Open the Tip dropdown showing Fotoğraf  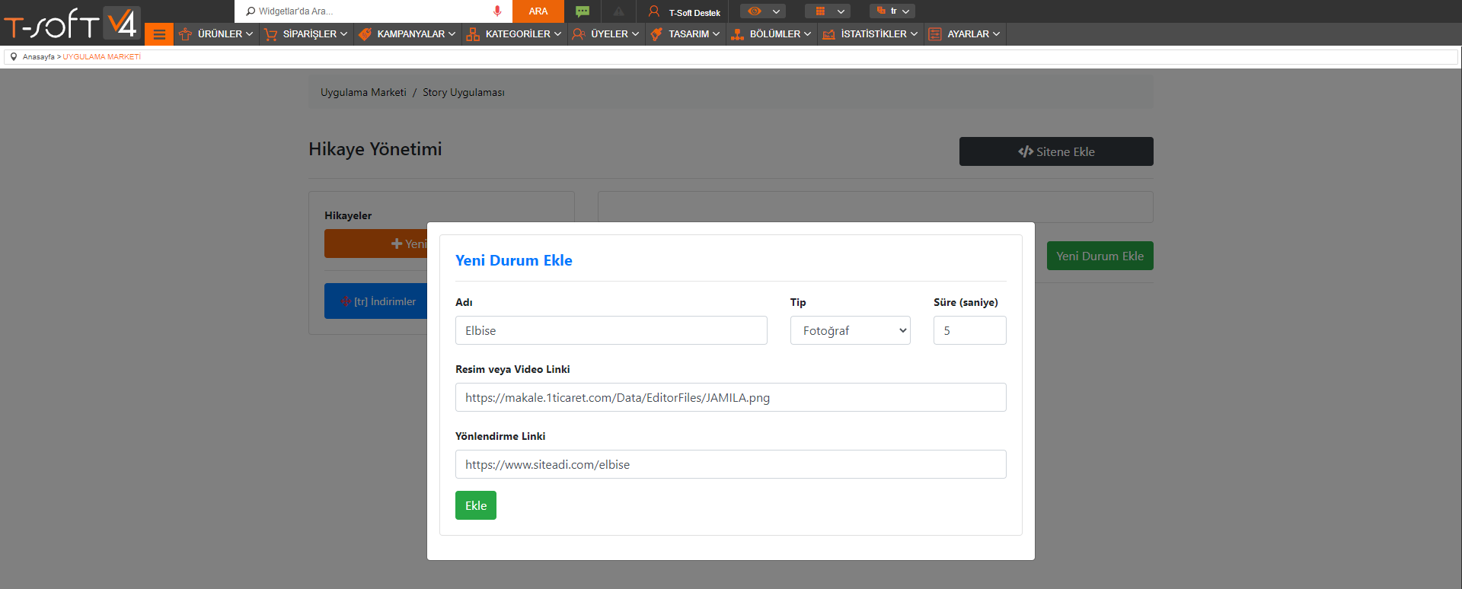(850, 330)
